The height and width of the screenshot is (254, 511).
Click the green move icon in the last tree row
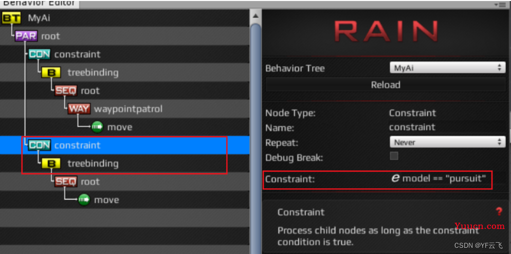click(x=84, y=199)
